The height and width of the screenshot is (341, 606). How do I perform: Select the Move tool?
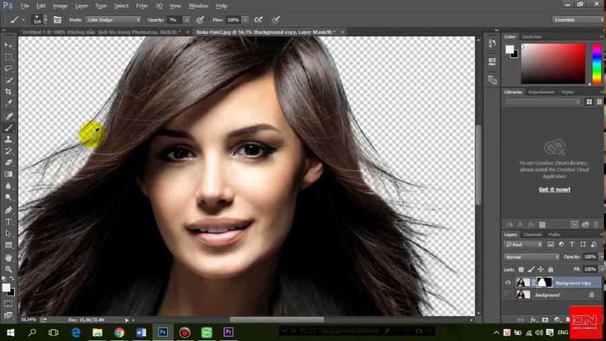[9, 45]
